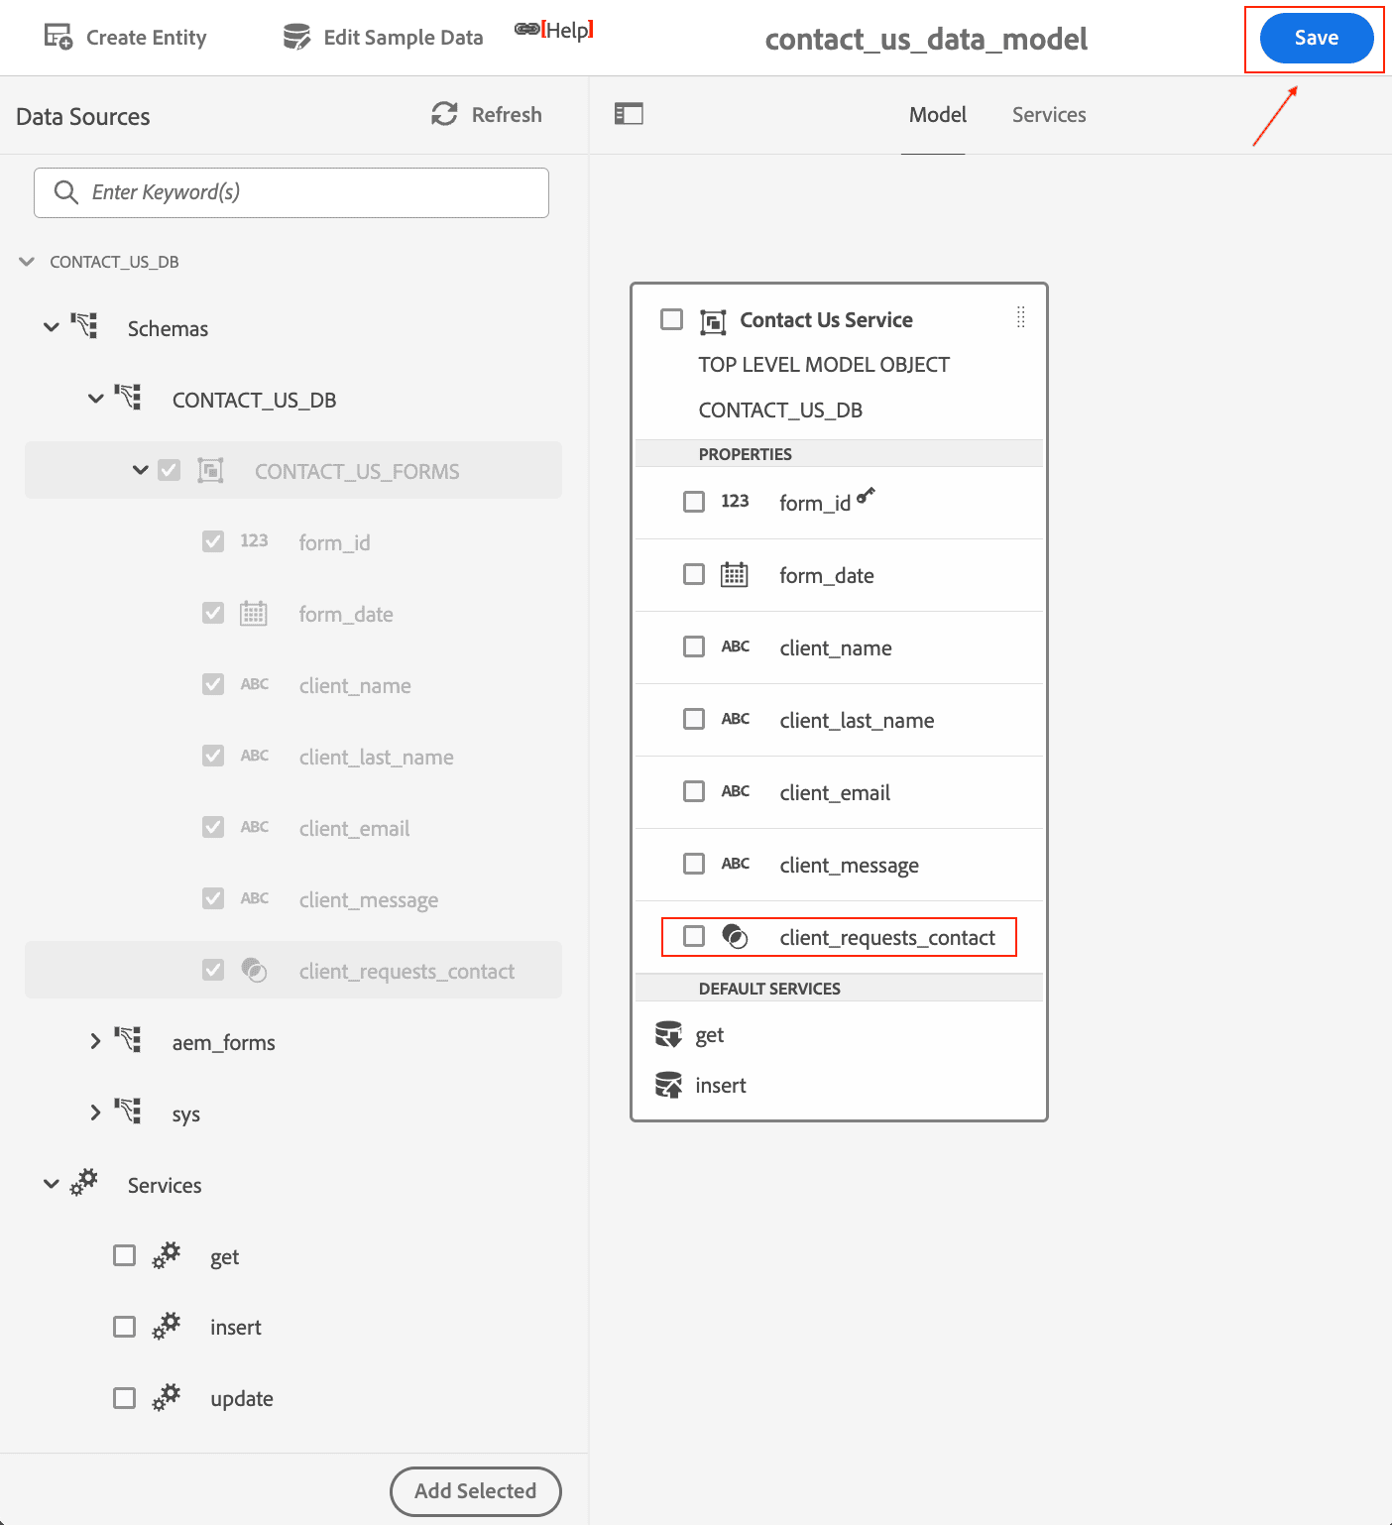Click the Create Entity label
This screenshot has height=1525, width=1392.
tap(147, 38)
